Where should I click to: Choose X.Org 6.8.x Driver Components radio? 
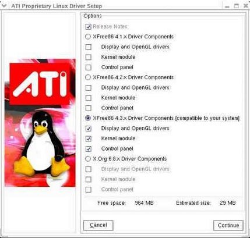[x=88, y=159]
